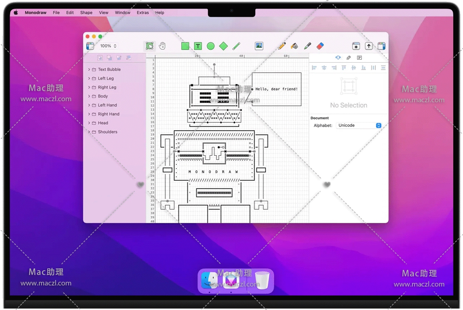The width and height of the screenshot is (463, 310).
Task: Choose the Eraser tool
Action: click(x=320, y=46)
